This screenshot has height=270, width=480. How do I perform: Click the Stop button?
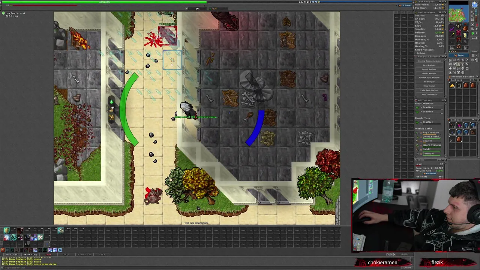[x=474, y=51]
